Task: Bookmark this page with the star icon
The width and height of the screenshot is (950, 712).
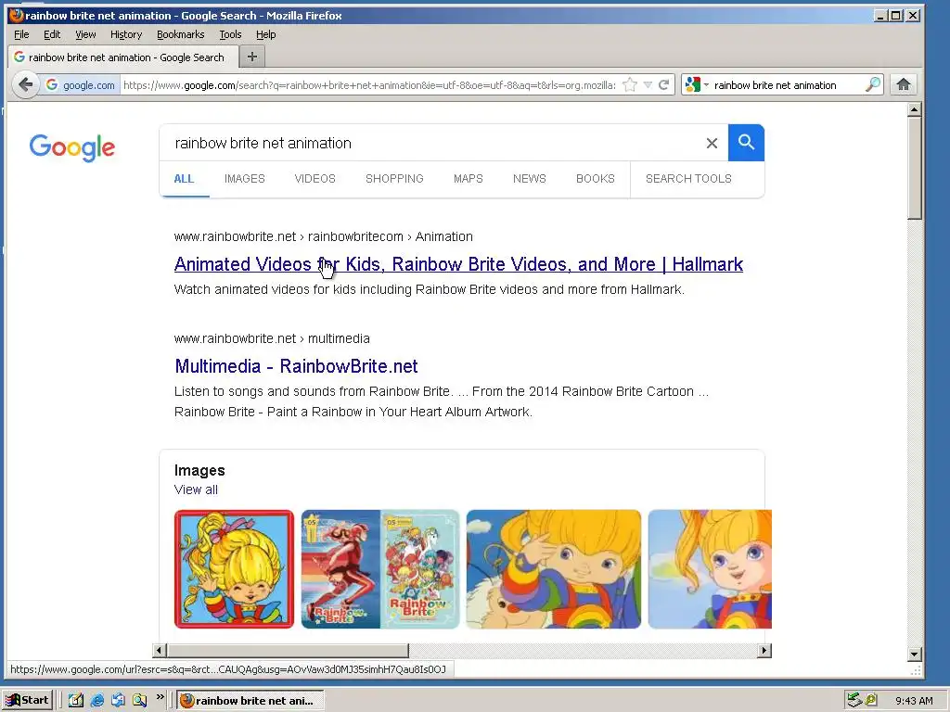Action: click(630, 84)
